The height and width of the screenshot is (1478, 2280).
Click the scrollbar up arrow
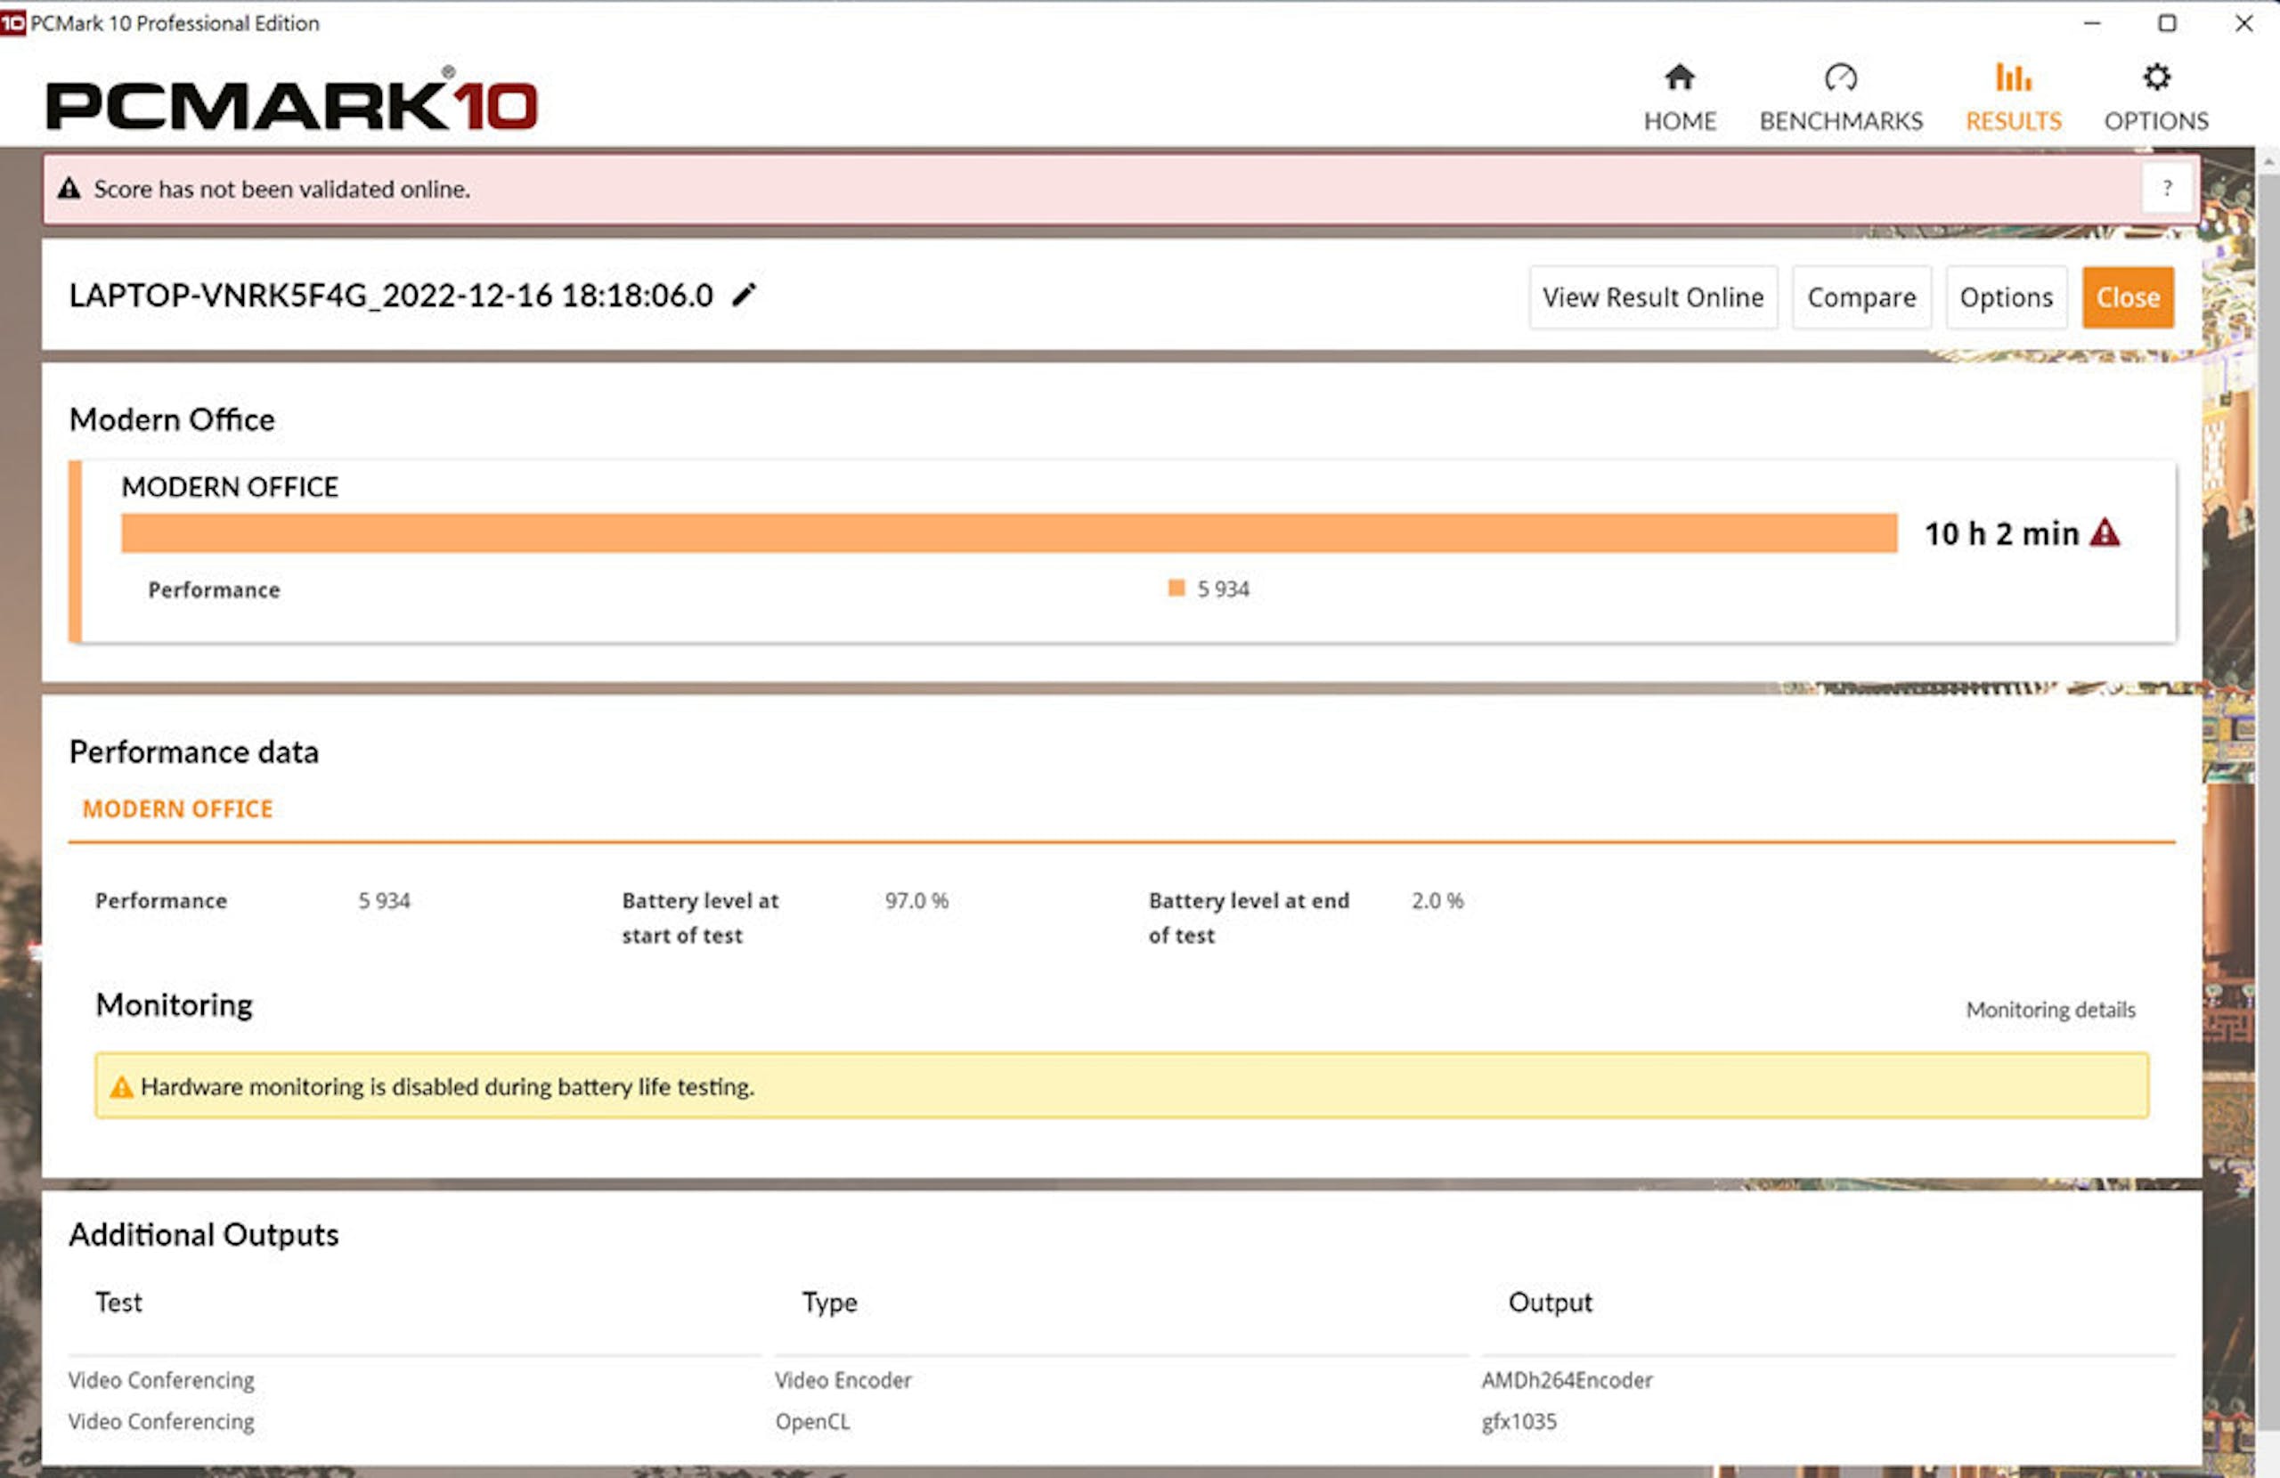[2268, 163]
